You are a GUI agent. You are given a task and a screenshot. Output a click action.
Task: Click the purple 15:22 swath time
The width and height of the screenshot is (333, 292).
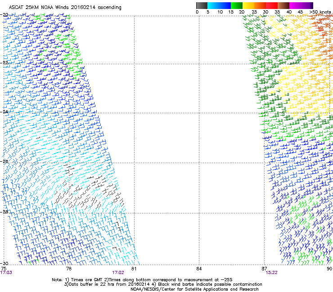(271, 273)
